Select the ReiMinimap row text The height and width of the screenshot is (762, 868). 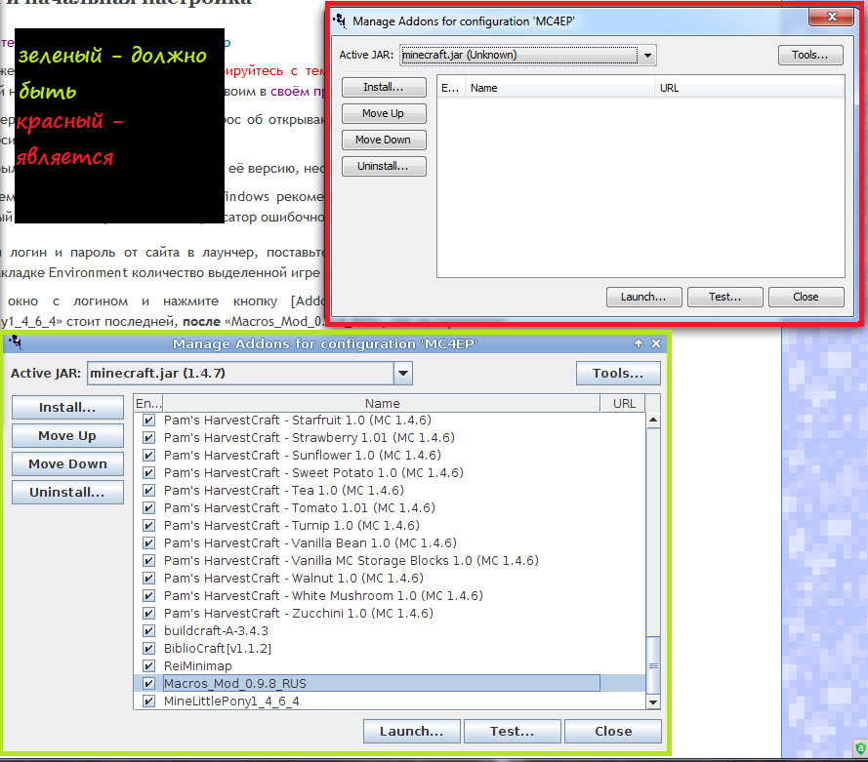coord(197,666)
